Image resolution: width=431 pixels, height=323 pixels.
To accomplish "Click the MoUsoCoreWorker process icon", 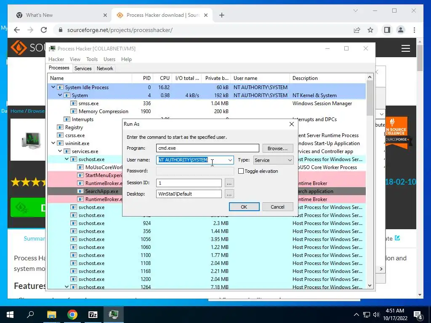I will pos(80,167).
